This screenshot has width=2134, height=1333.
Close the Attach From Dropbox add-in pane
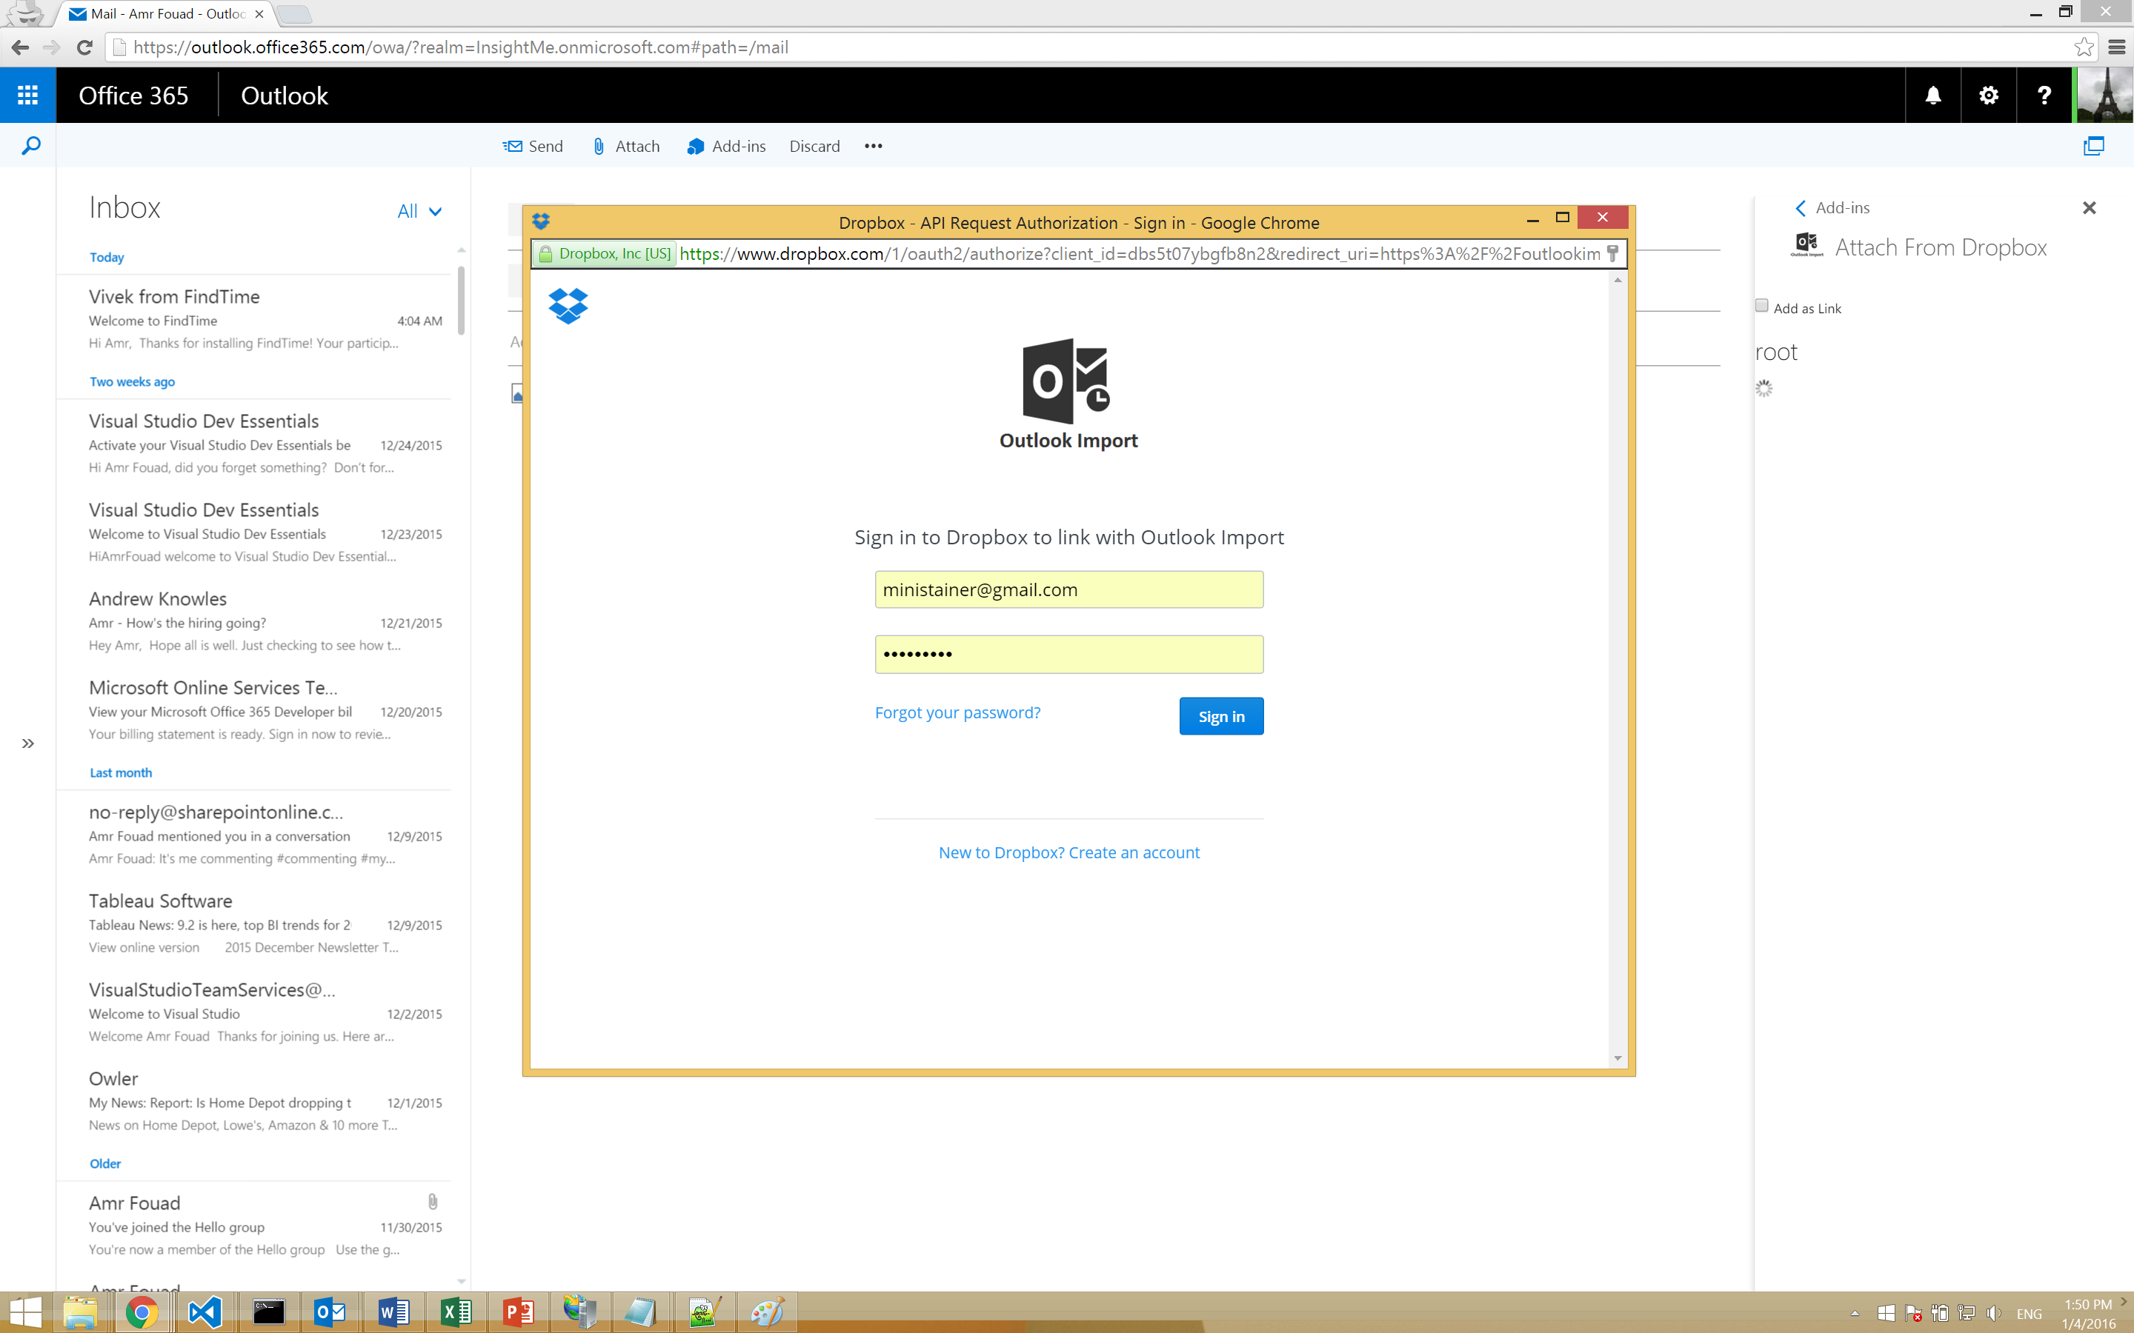[x=2088, y=208]
